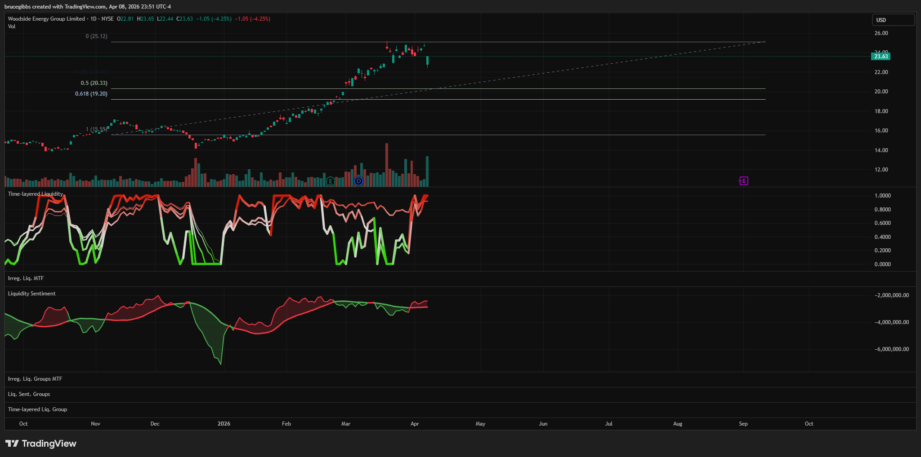Click the purple upcoming earnings E icon

tap(744, 181)
